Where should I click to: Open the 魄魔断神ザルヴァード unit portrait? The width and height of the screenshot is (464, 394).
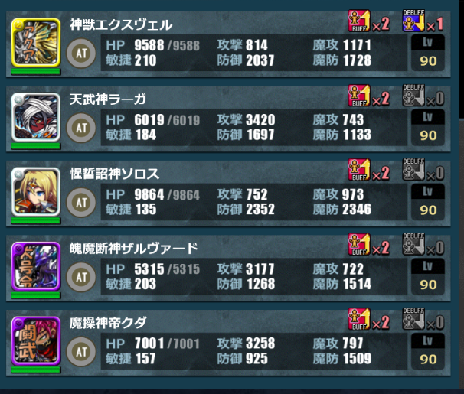point(36,266)
